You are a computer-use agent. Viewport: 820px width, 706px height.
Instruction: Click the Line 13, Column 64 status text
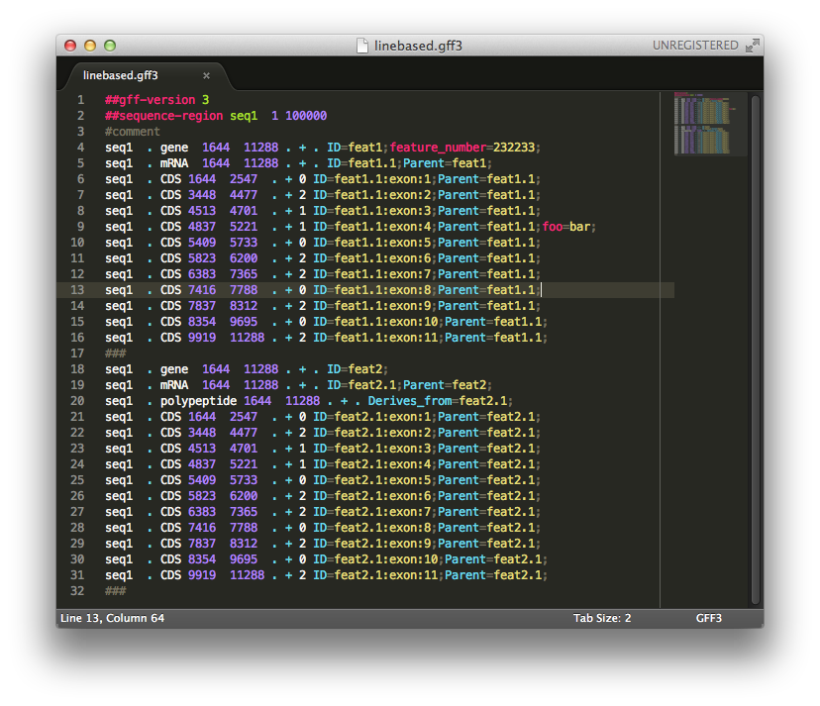point(113,618)
